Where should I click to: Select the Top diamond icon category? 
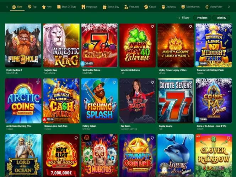[x=29, y=7]
